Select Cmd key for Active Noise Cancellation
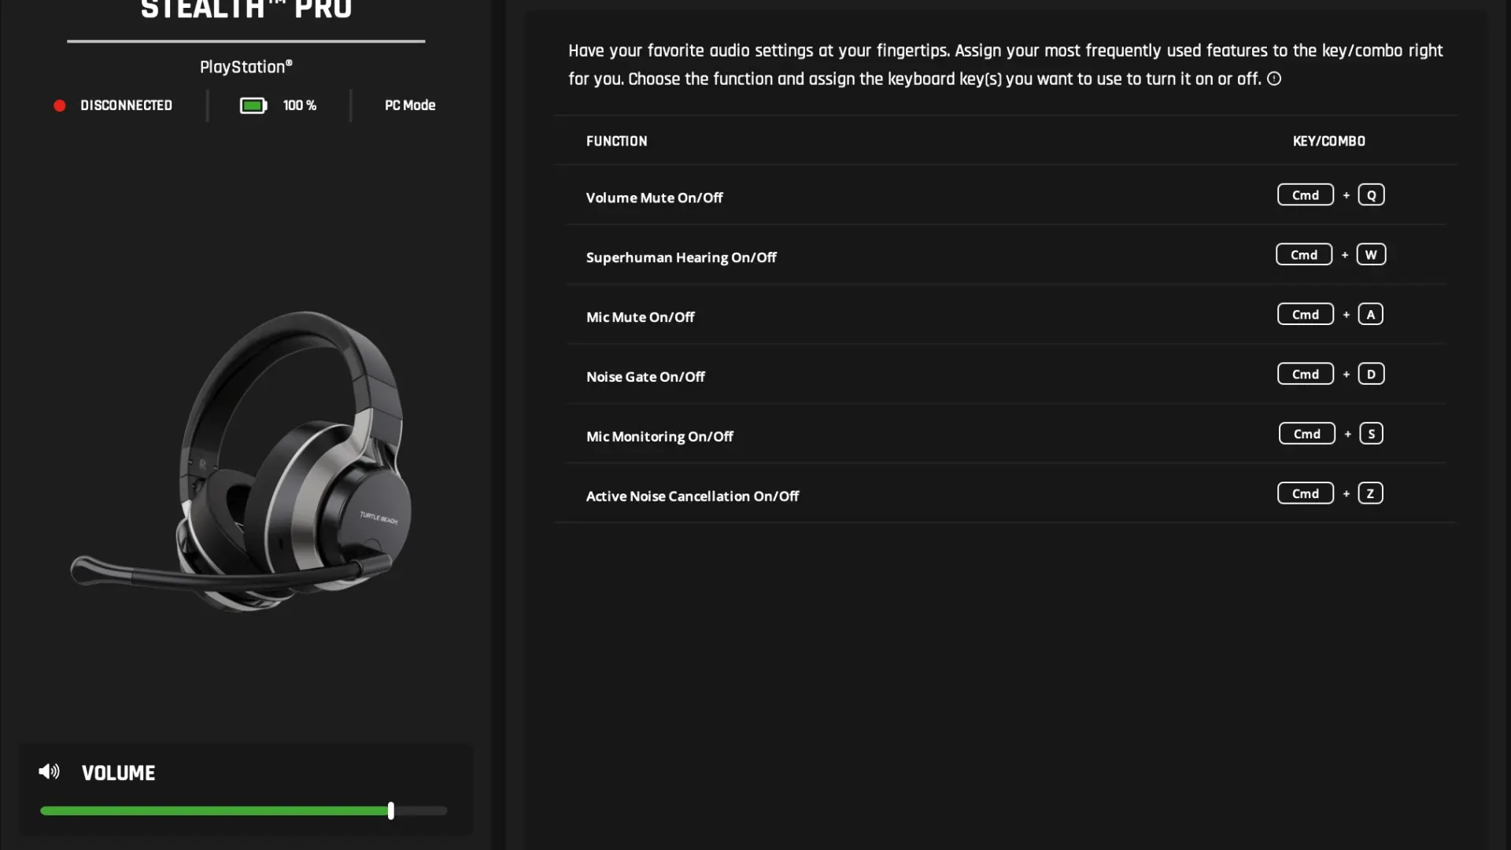1511x850 pixels. 1306,494
